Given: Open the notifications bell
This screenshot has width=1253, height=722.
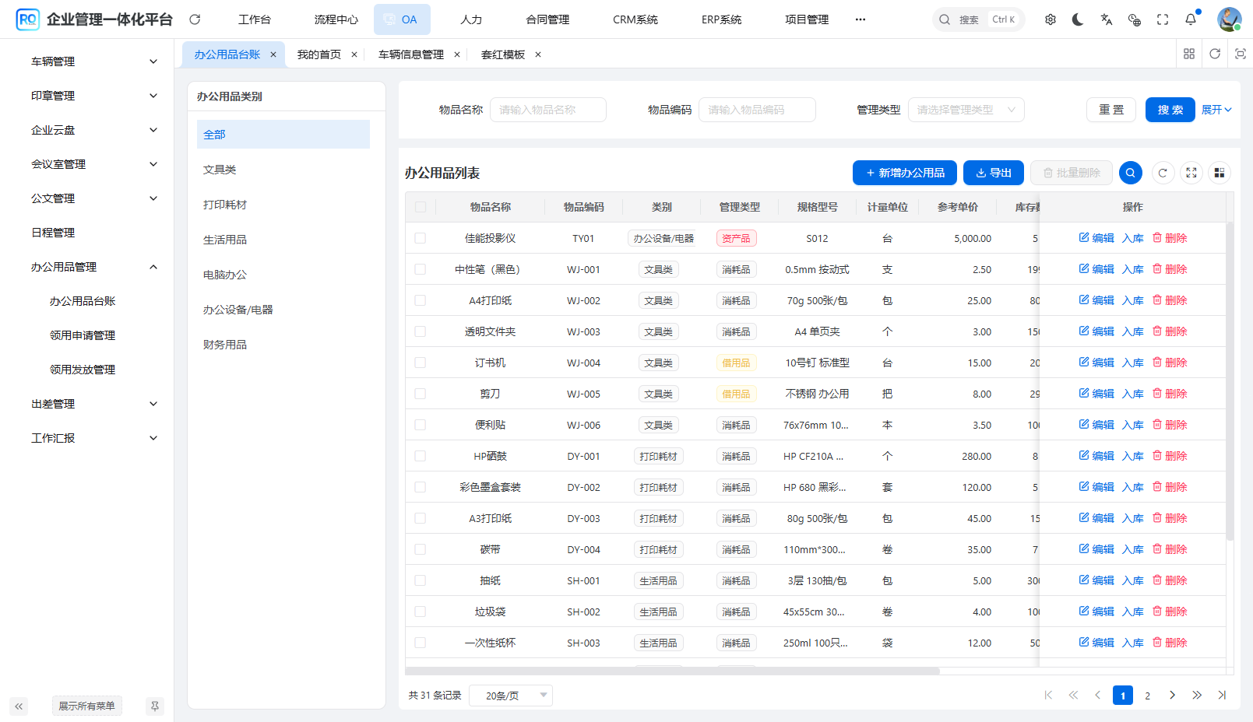Looking at the screenshot, I should (1191, 19).
